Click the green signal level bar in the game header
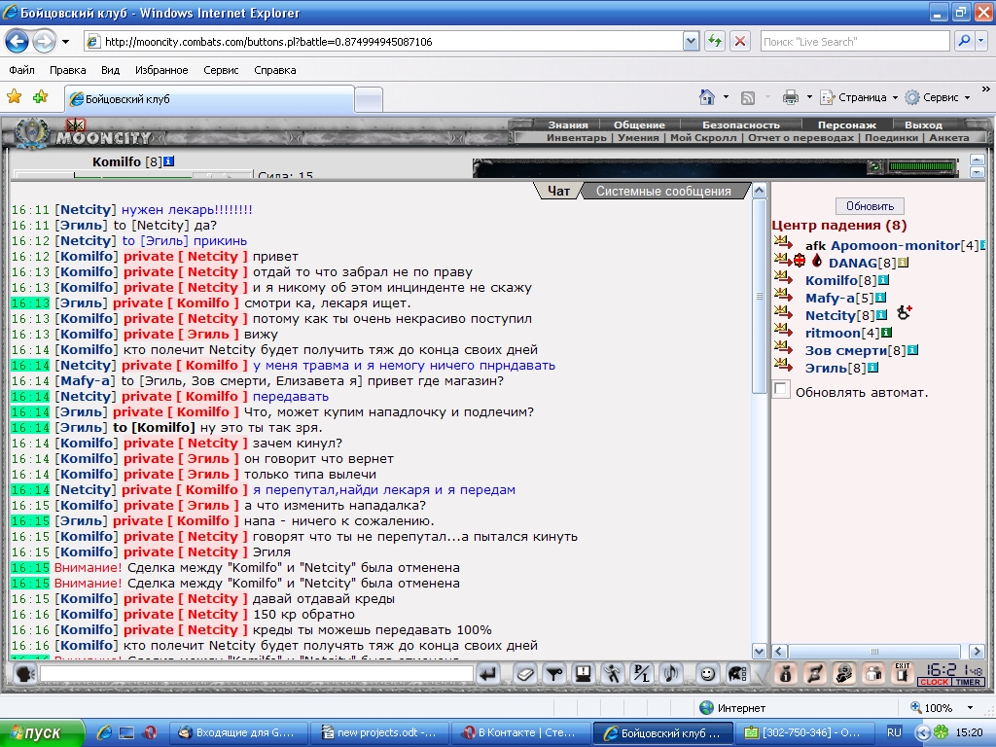 click(922, 166)
